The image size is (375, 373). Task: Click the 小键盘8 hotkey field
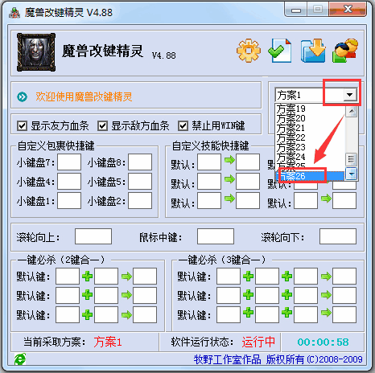click(140, 162)
